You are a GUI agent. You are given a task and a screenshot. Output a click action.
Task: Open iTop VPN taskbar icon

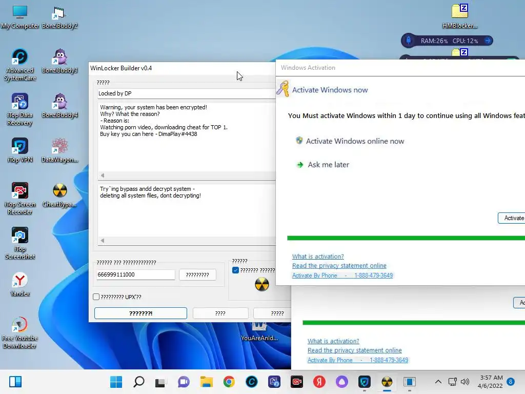[x=365, y=382]
